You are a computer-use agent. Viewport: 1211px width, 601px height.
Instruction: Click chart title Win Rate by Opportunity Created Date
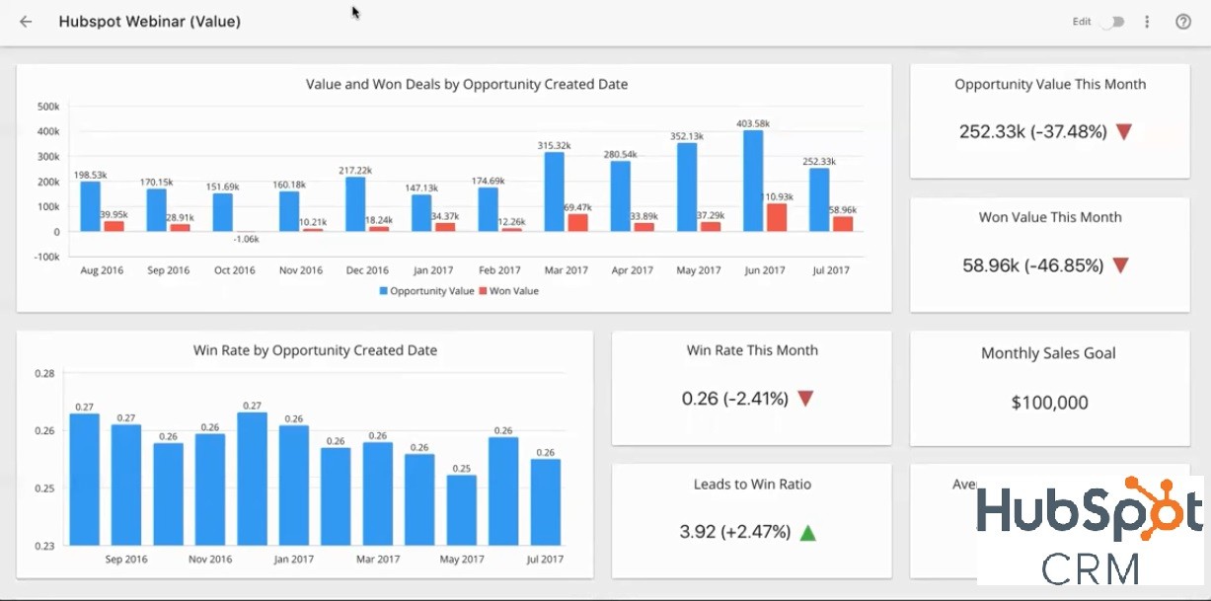(315, 350)
